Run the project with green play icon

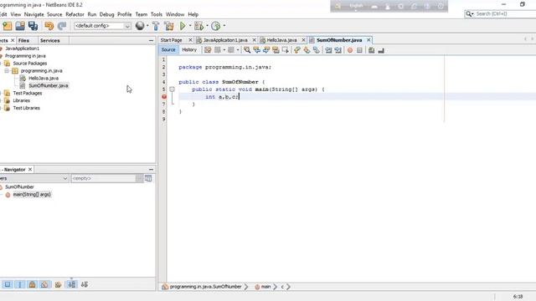pyautogui.click(x=183, y=26)
